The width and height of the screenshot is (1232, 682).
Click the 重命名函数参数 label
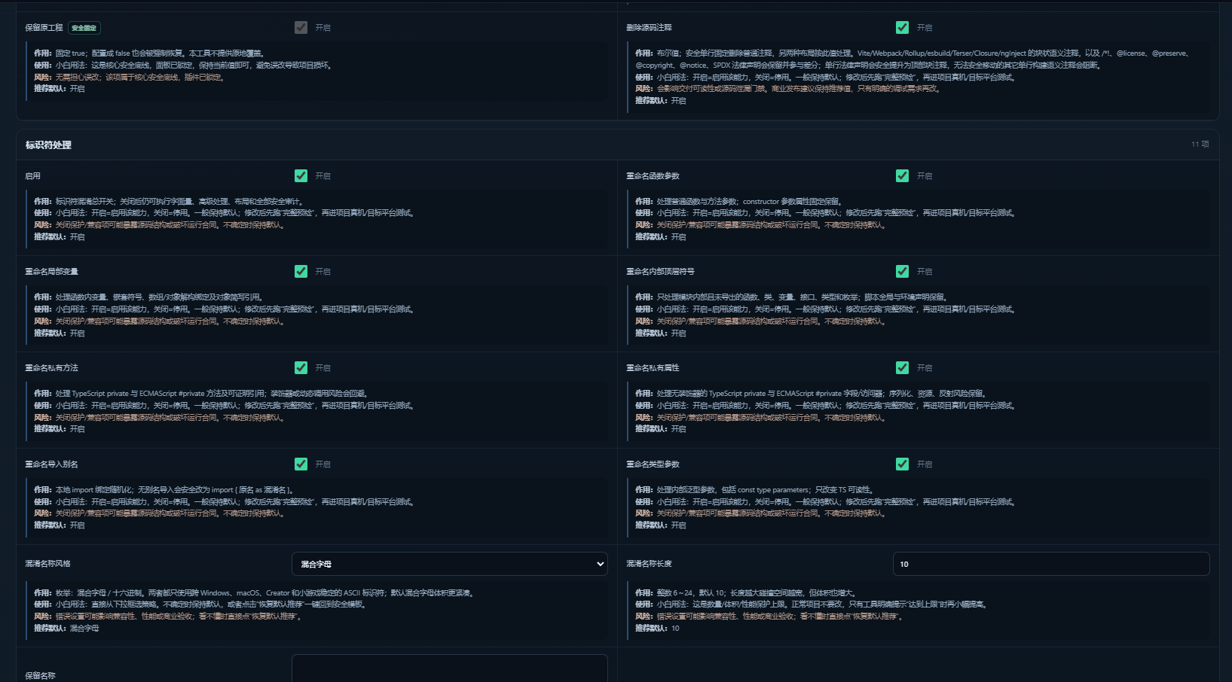tap(653, 176)
